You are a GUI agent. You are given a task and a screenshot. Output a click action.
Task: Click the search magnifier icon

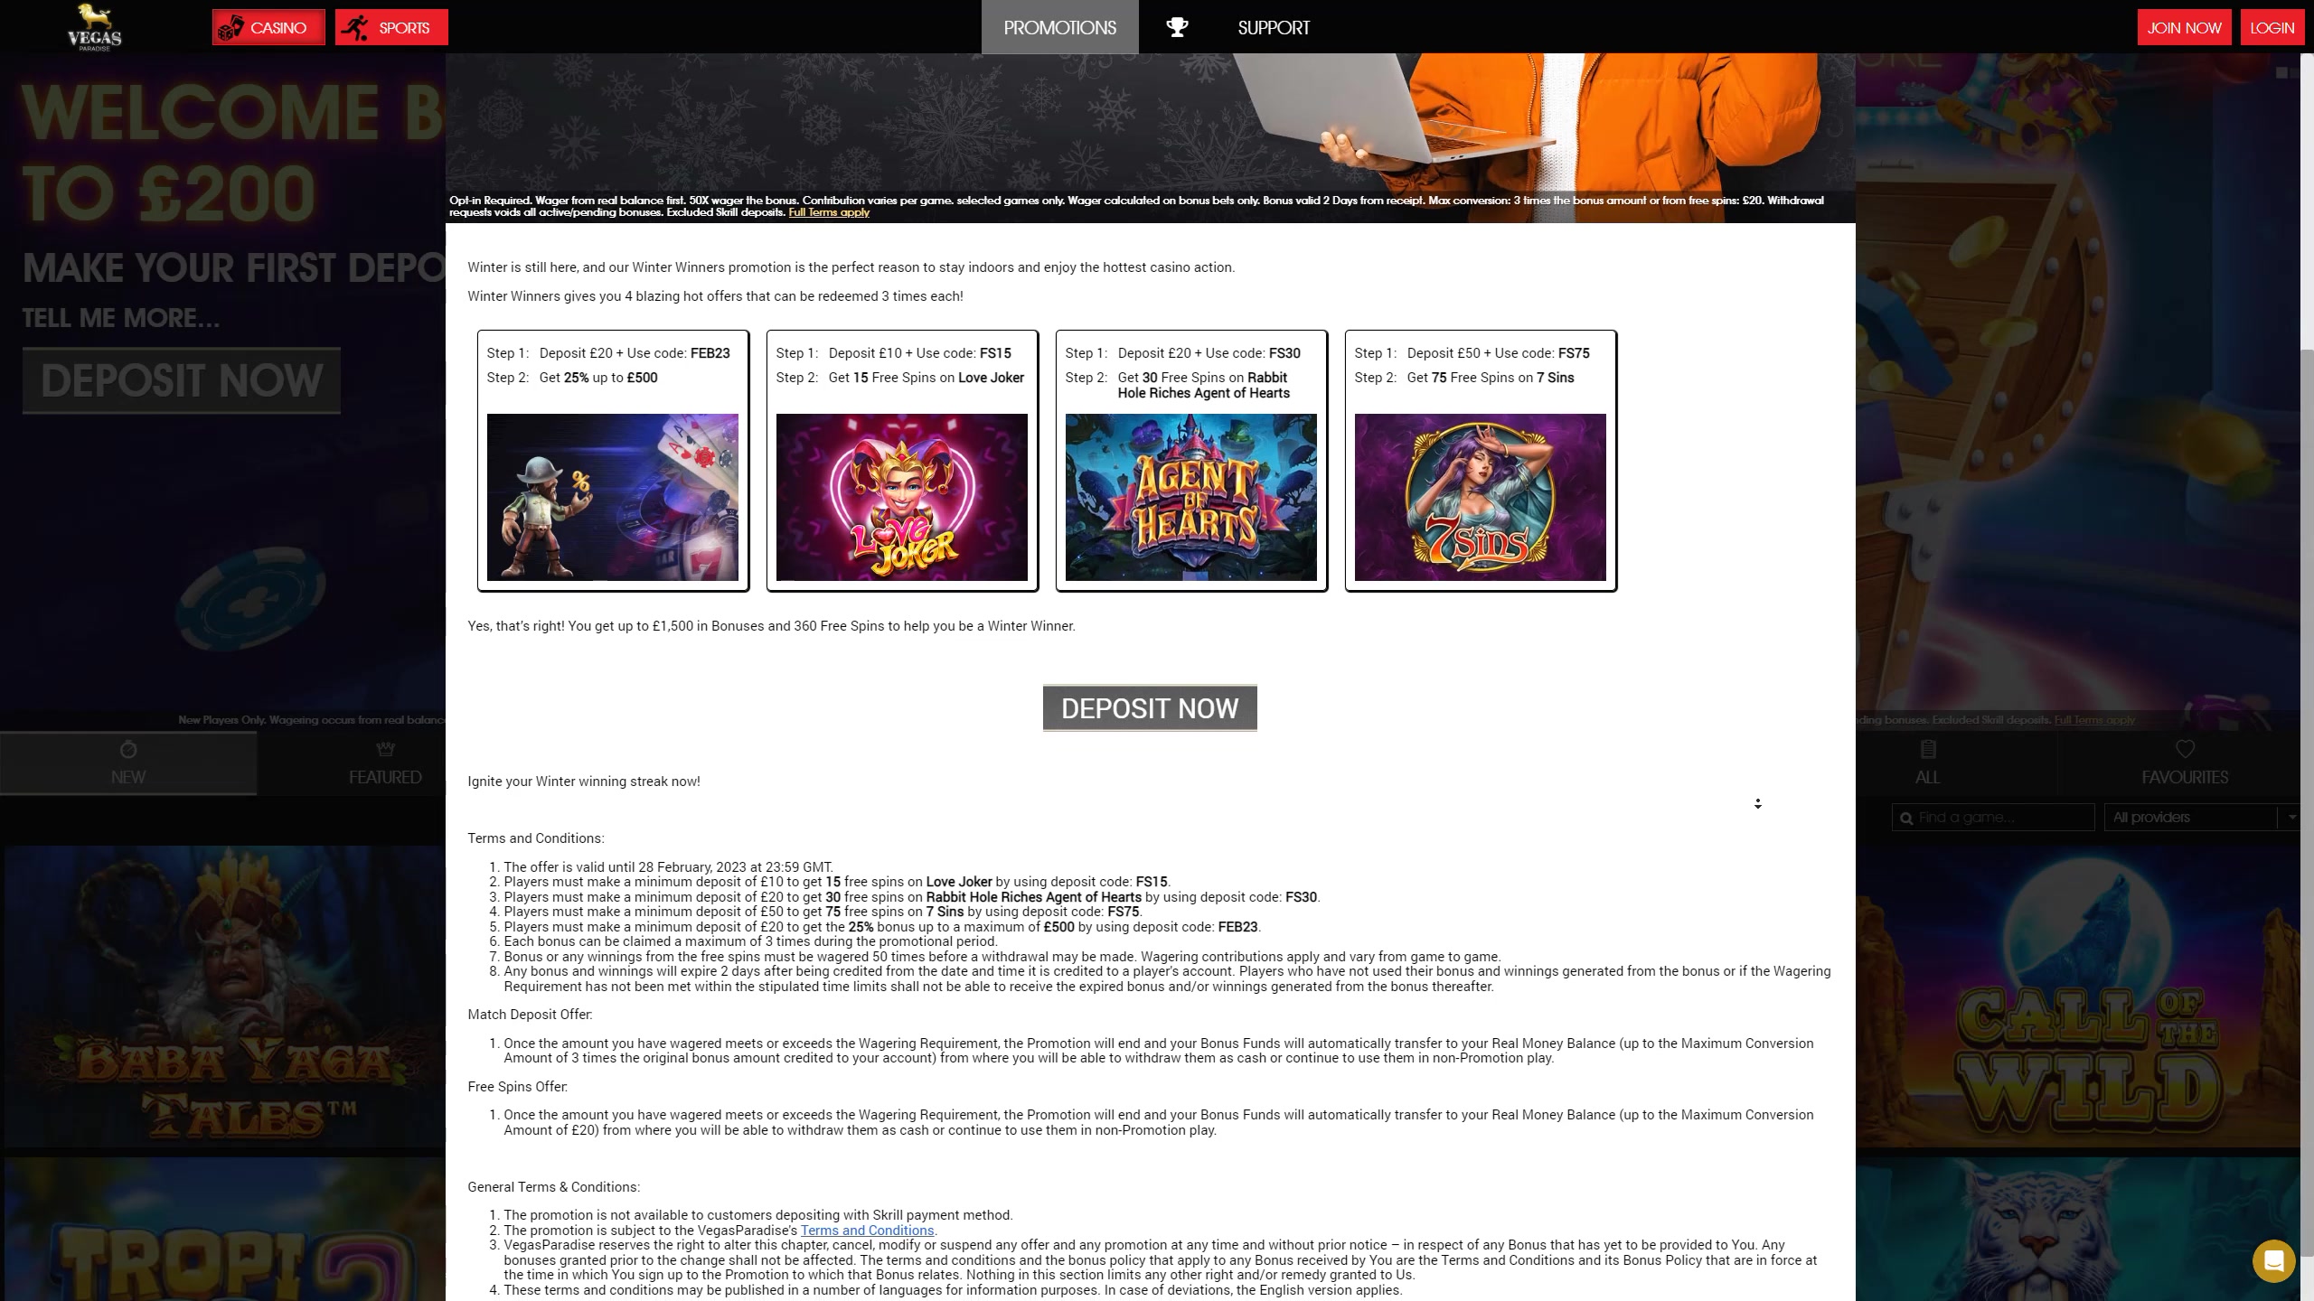click(1906, 819)
